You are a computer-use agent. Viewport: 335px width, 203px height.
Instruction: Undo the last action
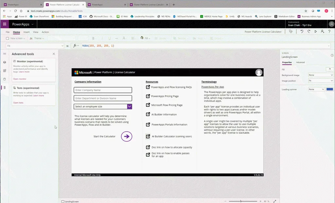tap(302, 31)
